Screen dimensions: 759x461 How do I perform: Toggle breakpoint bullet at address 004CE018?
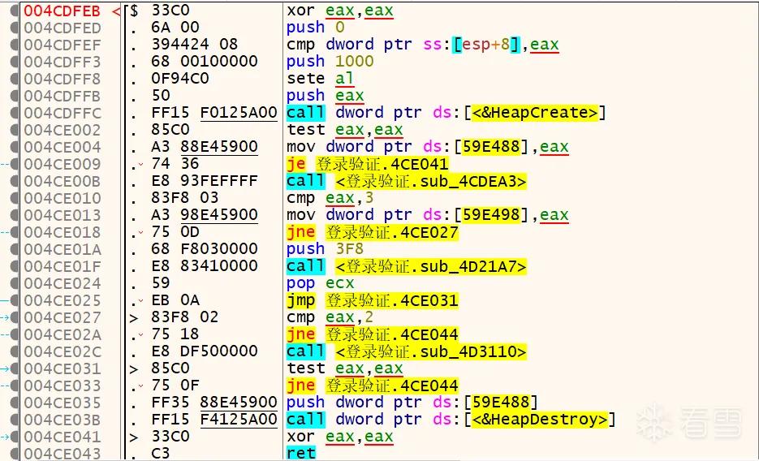tap(15, 232)
